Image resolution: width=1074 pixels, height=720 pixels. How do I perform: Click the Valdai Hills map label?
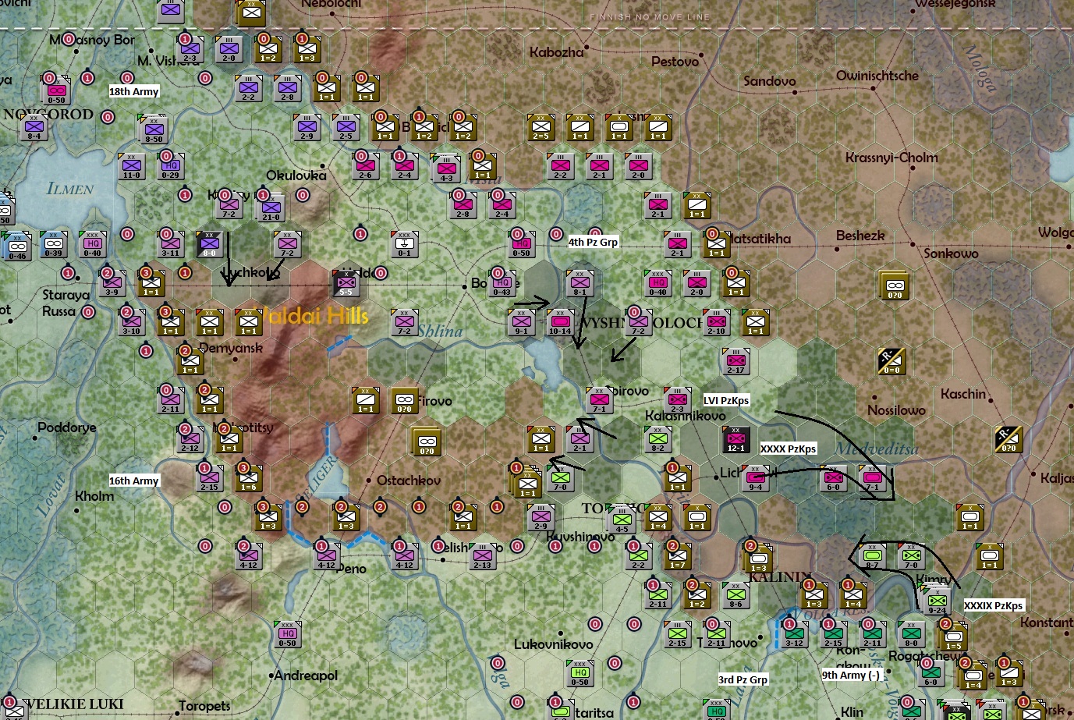[x=316, y=316]
